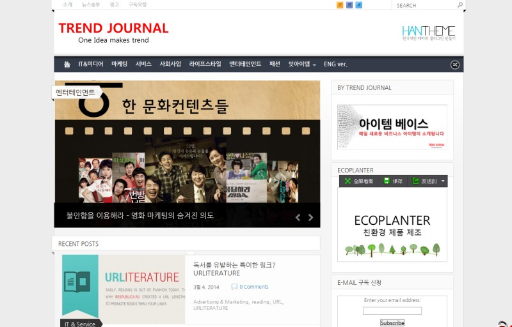Go to previous slide with left arrow
Viewport: 512px width, 327px height.
[298, 217]
